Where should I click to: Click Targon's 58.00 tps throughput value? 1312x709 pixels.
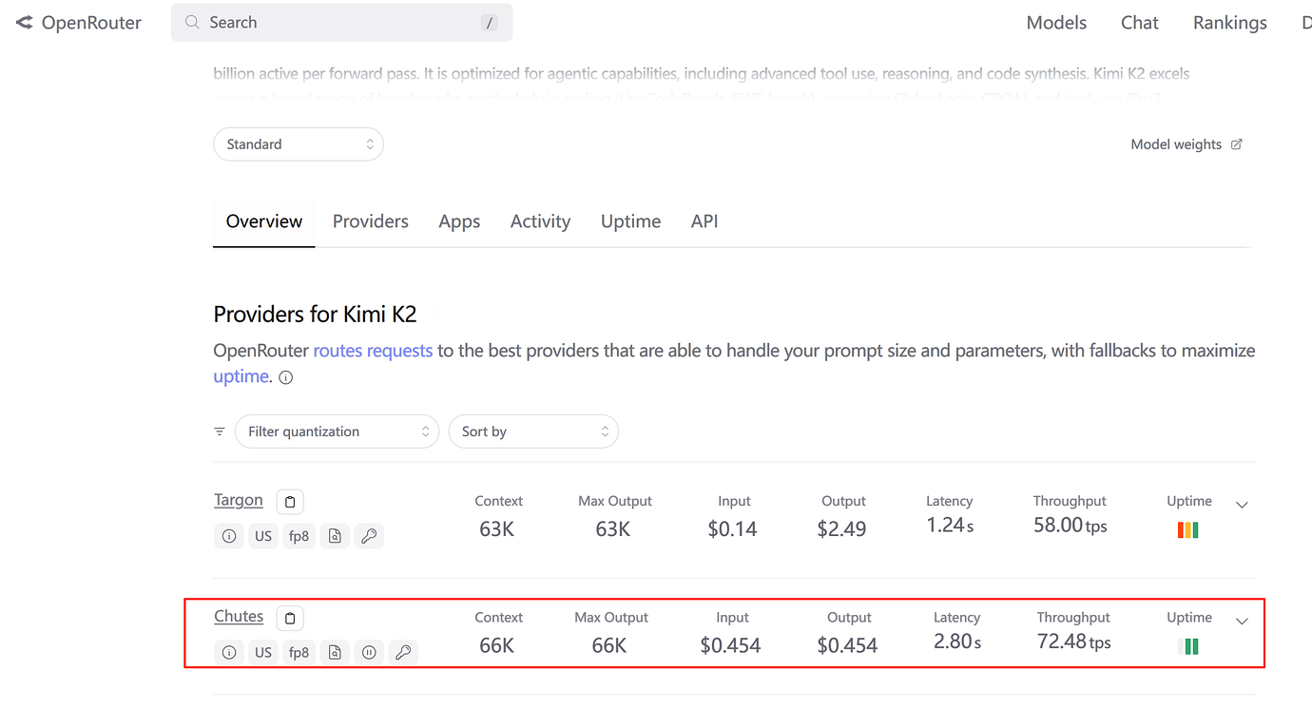point(1071,526)
